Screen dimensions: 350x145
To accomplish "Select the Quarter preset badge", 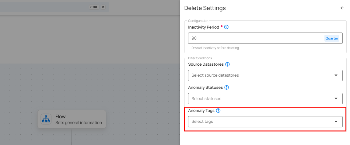I will (x=332, y=38).
